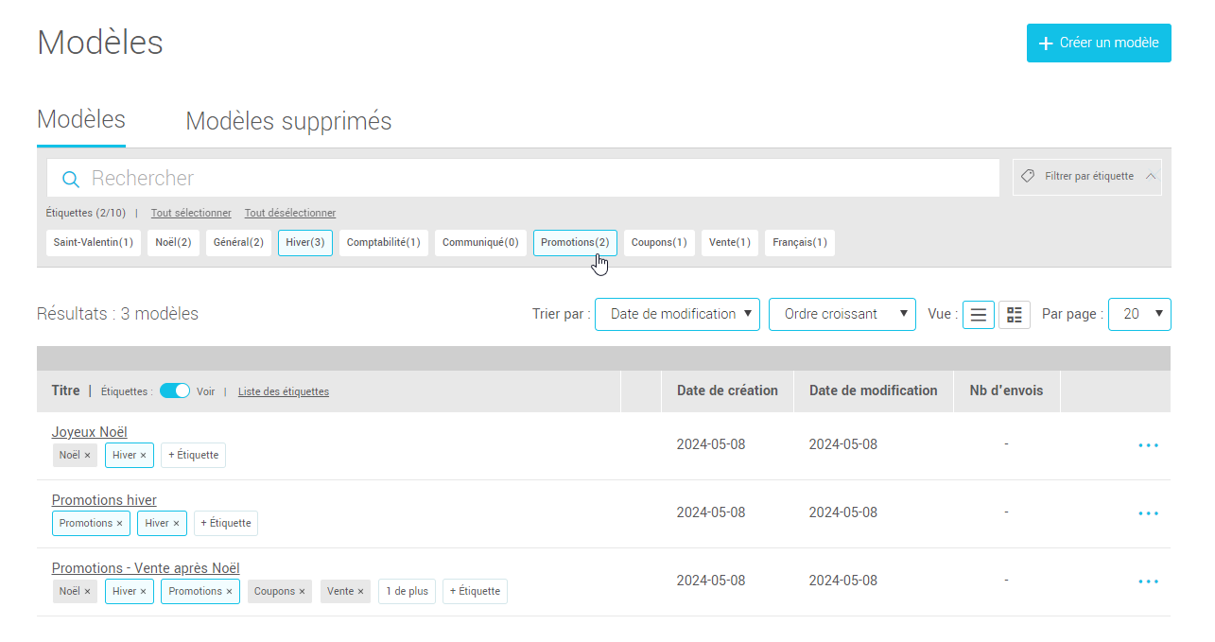Switch to Modèles supprimés tab
The width and height of the screenshot is (1215, 642).
tap(288, 122)
